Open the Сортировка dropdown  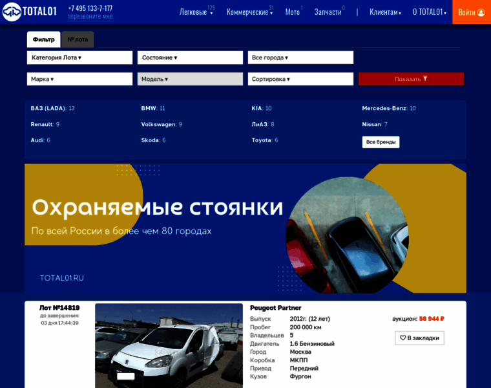click(300, 79)
